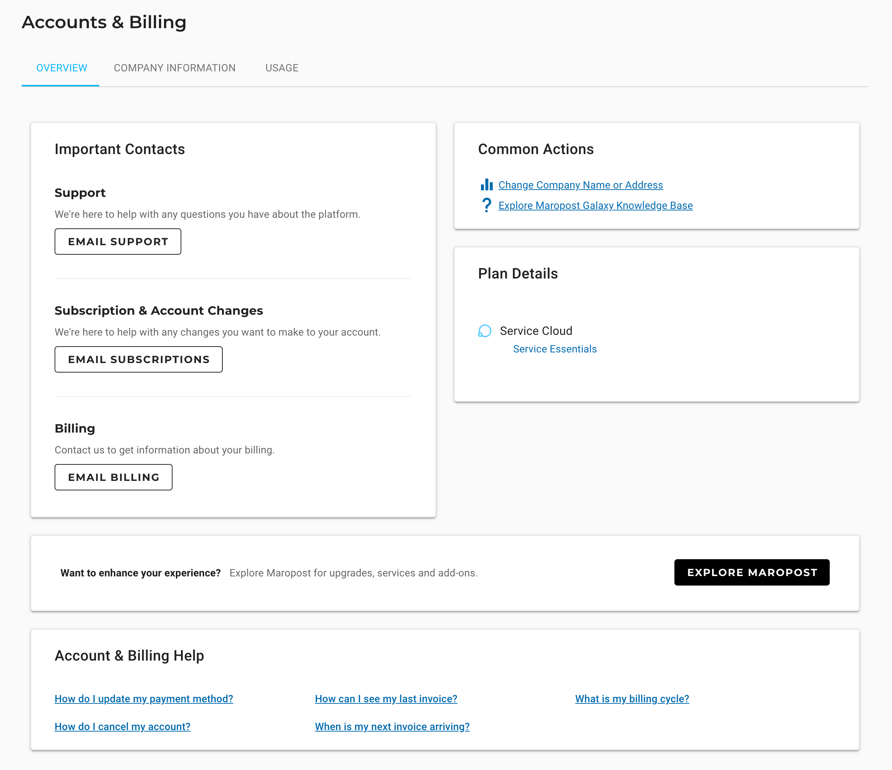Viewport: 892px width, 770px height.
Task: Click the Service Cloud chat bubble icon
Action: click(485, 331)
